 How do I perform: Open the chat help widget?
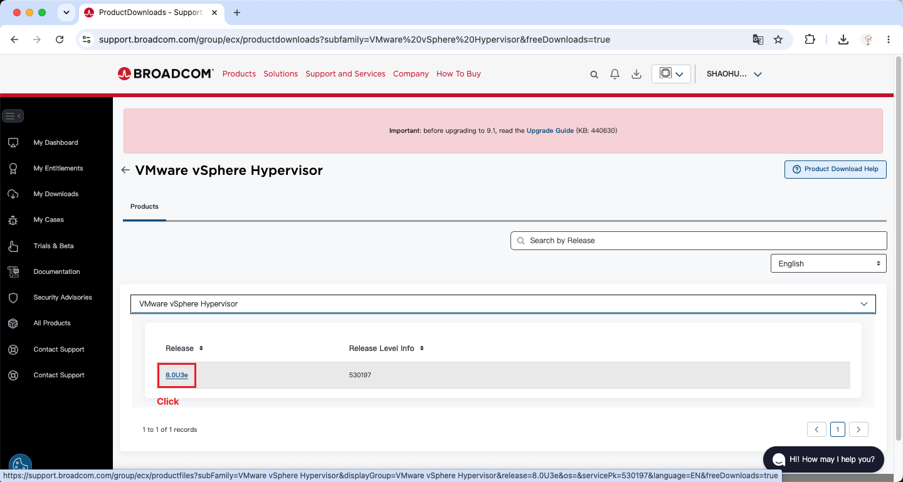point(823,459)
